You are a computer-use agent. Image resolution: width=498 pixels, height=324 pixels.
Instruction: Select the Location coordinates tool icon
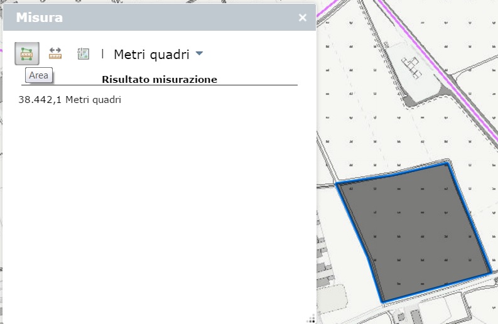pos(83,54)
